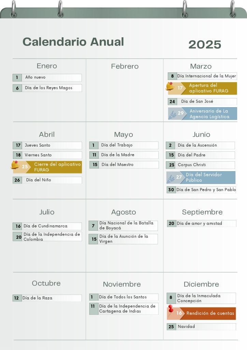The width and height of the screenshot is (247, 350).
Task: Click Día Nacional de la Batalla de Boyacá
Action: point(123,226)
